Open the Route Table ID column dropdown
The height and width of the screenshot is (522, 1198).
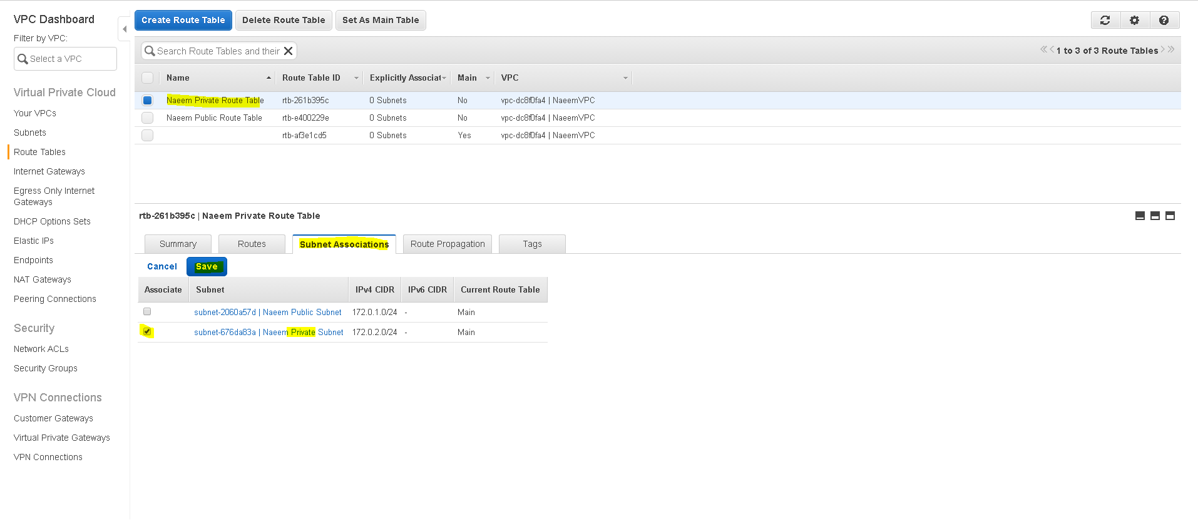tap(356, 78)
